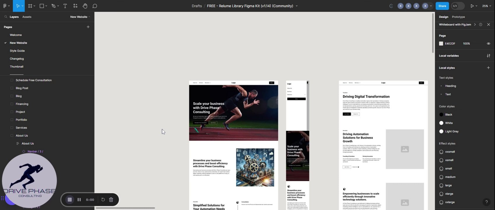This screenshot has width=495, height=210.
Task: Click the xxlarge effect style icon
Action: (x=441, y=202)
